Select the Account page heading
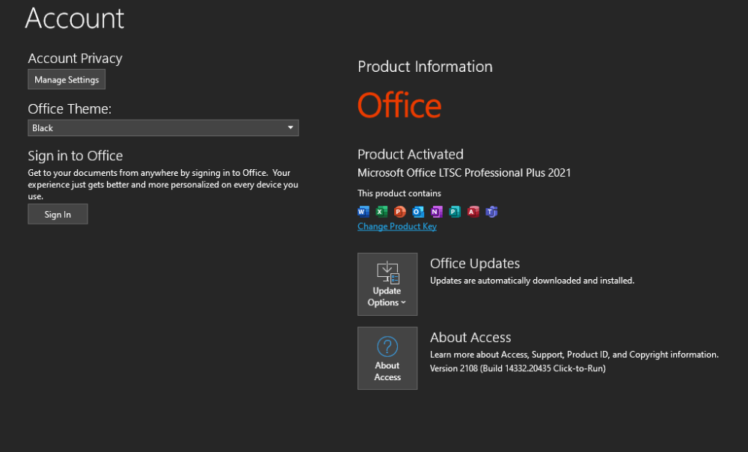Image resolution: width=748 pixels, height=452 pixels. click(x=74, y=18)
